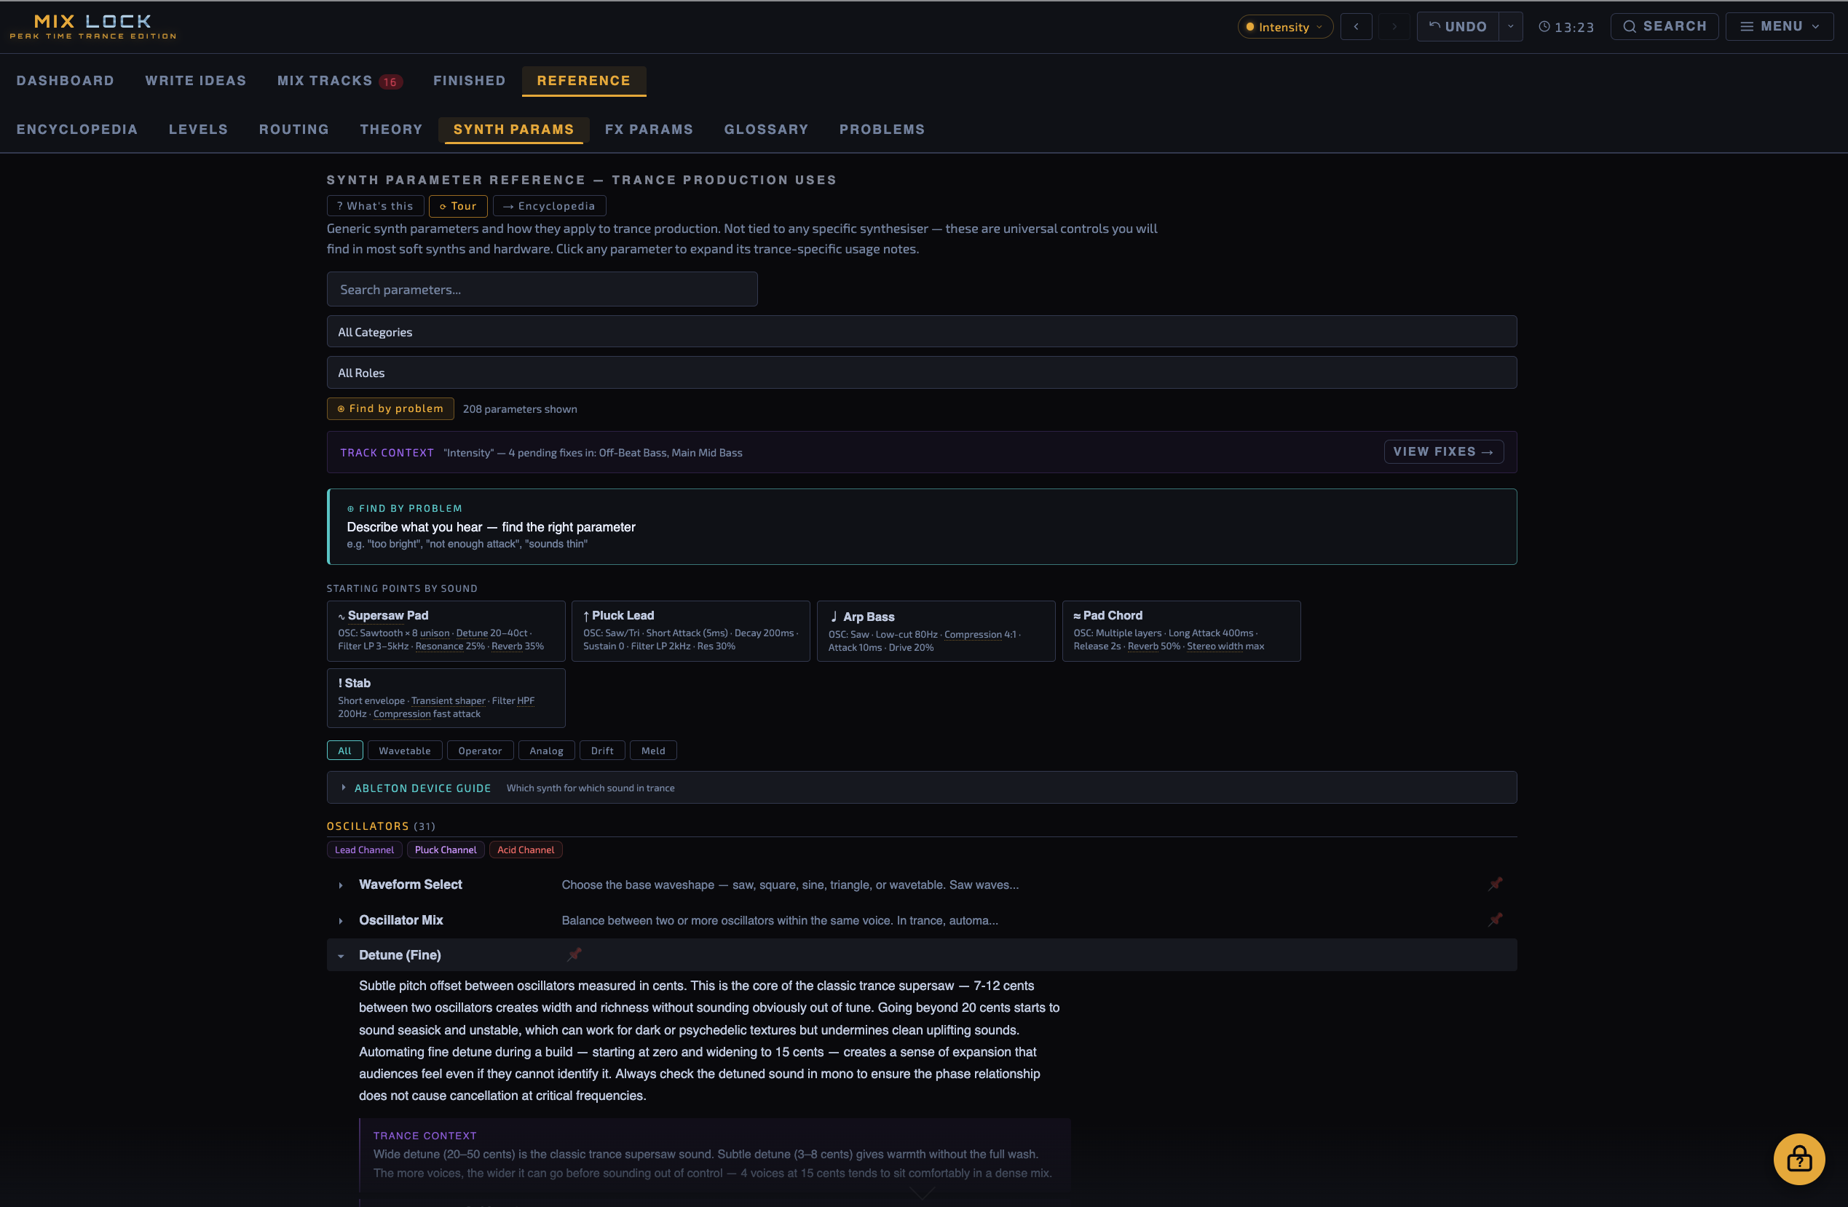The width and height of the screenshot is (1848, 1207).
Task: Open the Intensity track selector
Action: pos(1284,25)
